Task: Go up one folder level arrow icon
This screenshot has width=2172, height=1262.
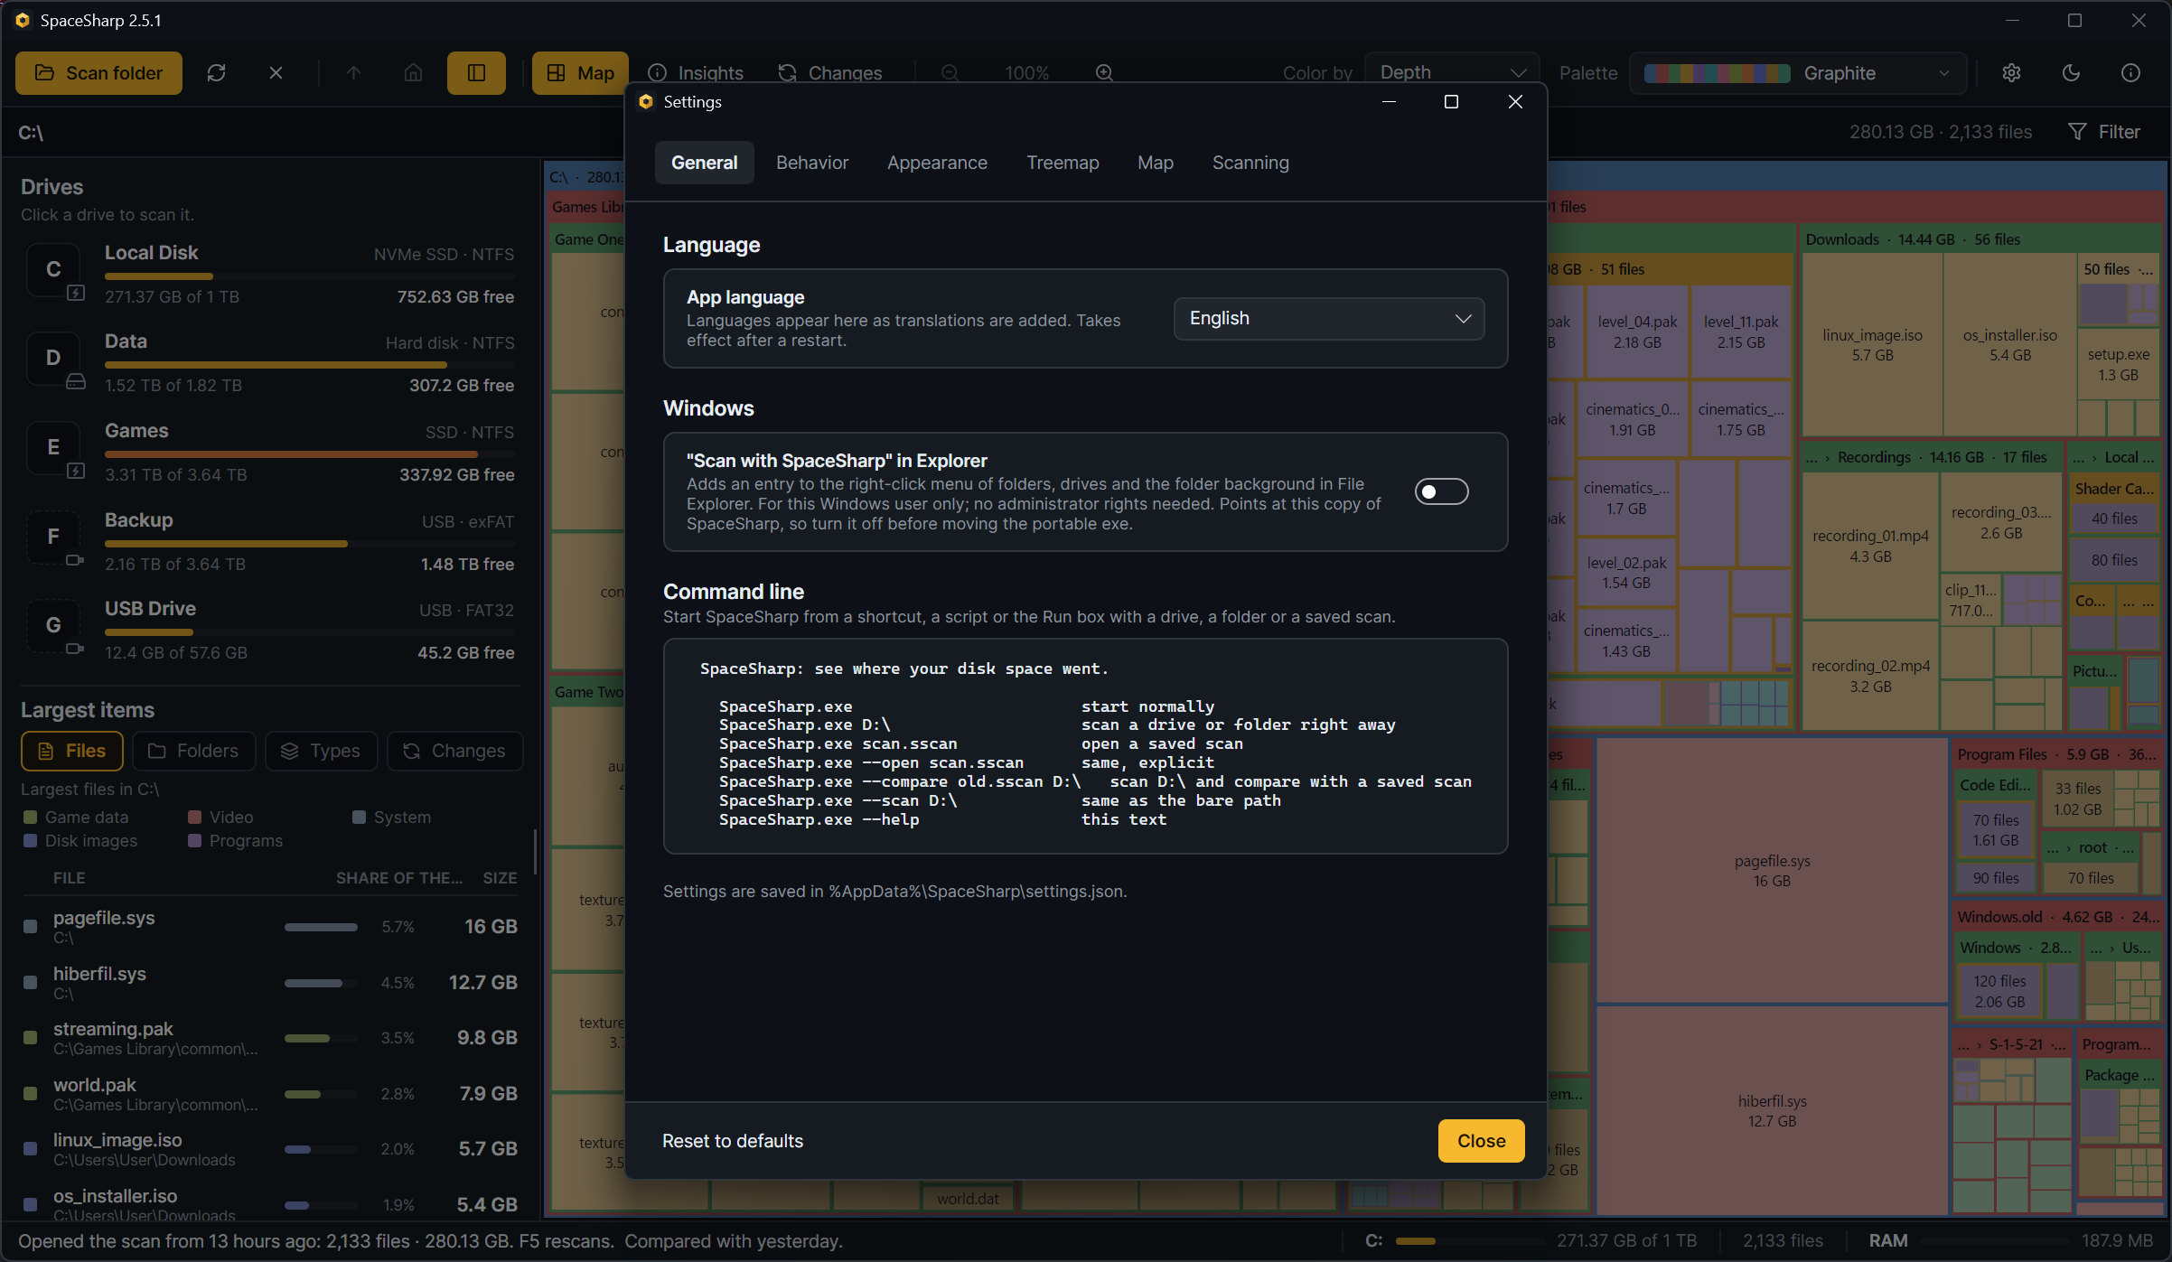Action: click(353, 73)
